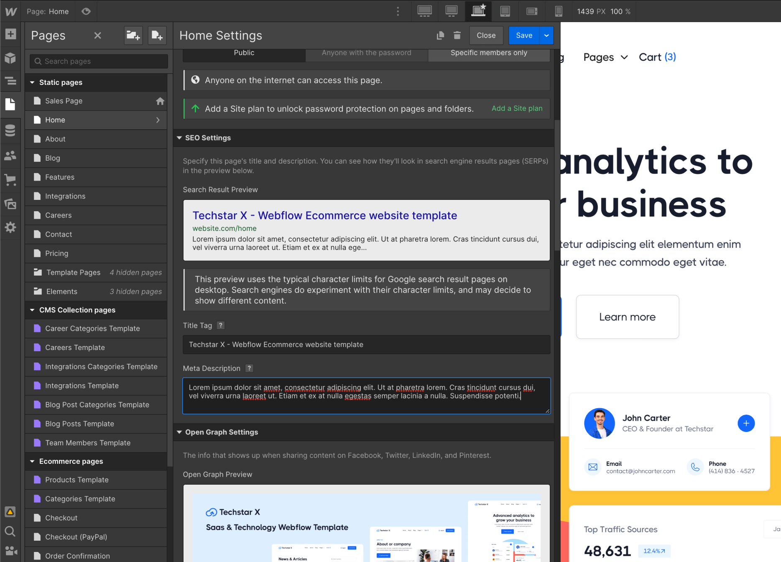Collapse the Open Graph Settings section
This screenshot has height=562, width=781.
[179, 432]
